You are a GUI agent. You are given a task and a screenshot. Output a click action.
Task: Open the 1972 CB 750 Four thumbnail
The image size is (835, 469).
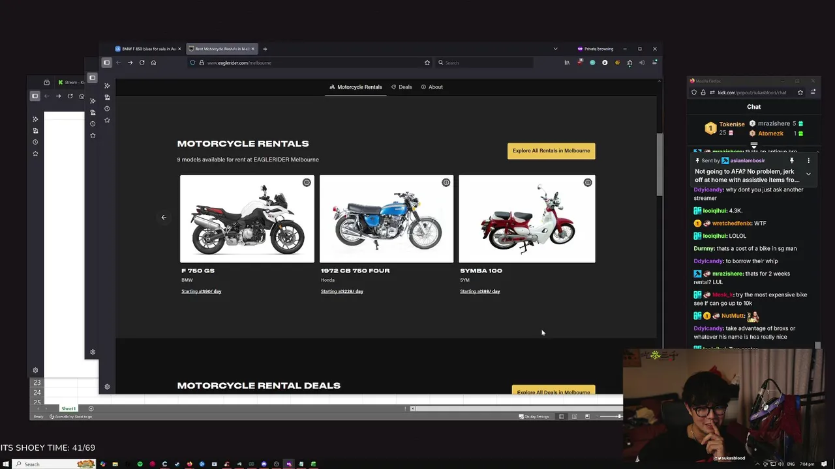pos(386,219)
